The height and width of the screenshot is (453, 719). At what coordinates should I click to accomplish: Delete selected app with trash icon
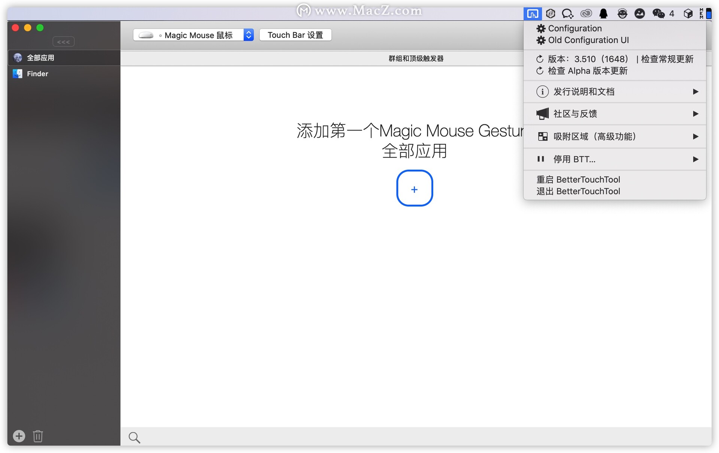pyautogui.click(x=38, y=436)
